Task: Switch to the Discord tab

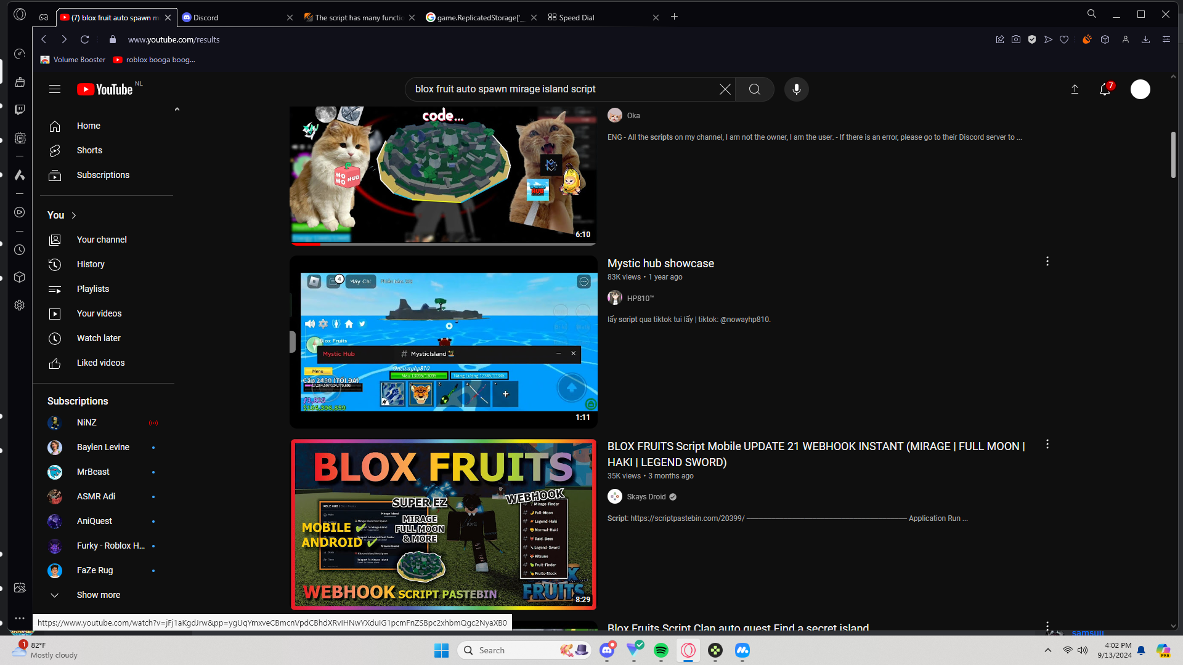Action: [238, 17]
